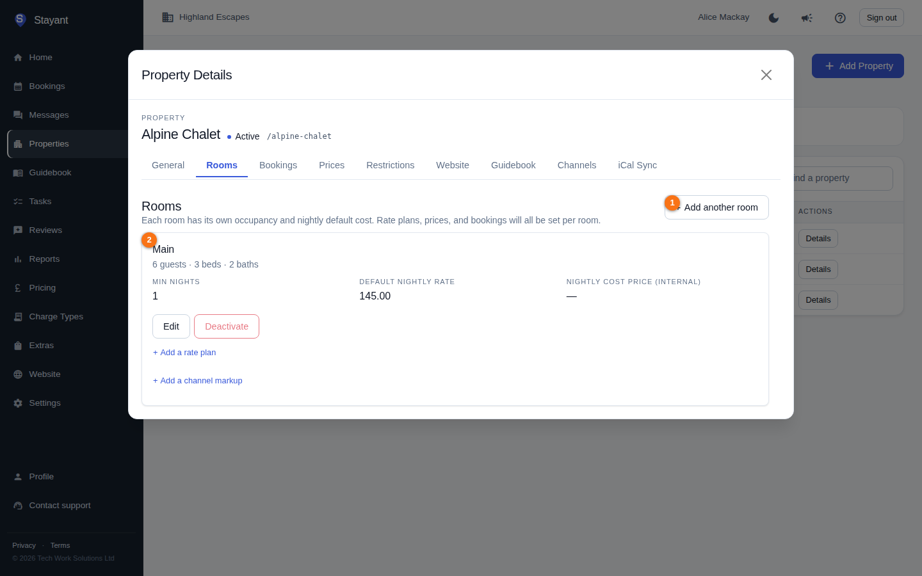The width and height of the screenshot is (922, 576).
Task: Switch to the Channels tab
Action: [577, 165]
